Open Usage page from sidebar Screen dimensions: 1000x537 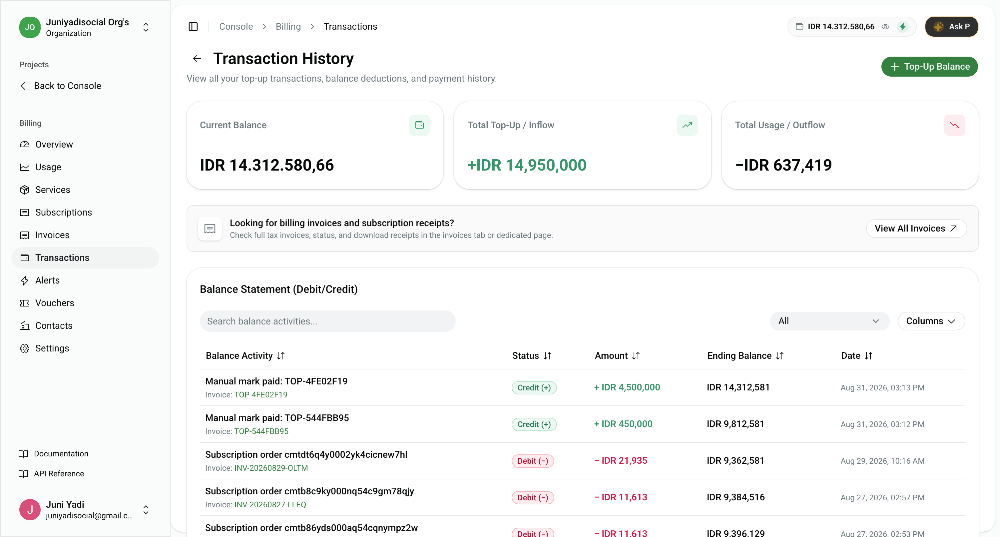pyautogui.click(x=85, y=167)
